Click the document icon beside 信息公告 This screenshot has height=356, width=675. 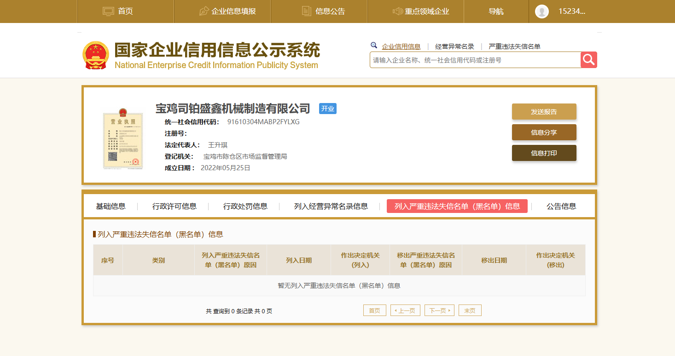point(306,11)
